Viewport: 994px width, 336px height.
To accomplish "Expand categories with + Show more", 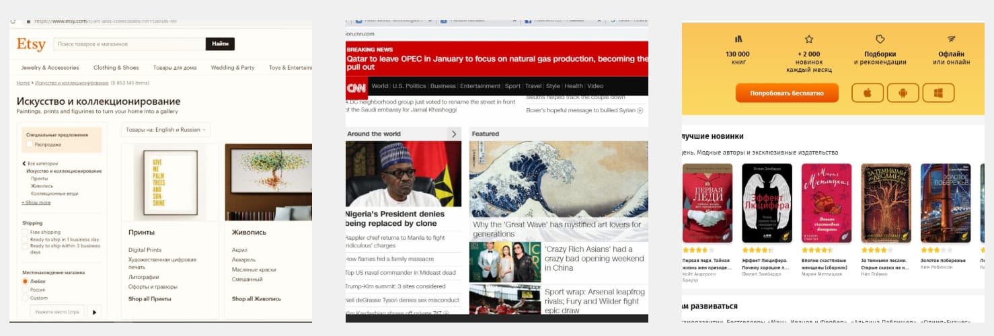I will 36,202.
